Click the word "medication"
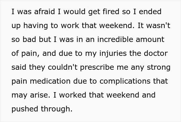Screen dimensions: 181x122 tap(50, 81)
